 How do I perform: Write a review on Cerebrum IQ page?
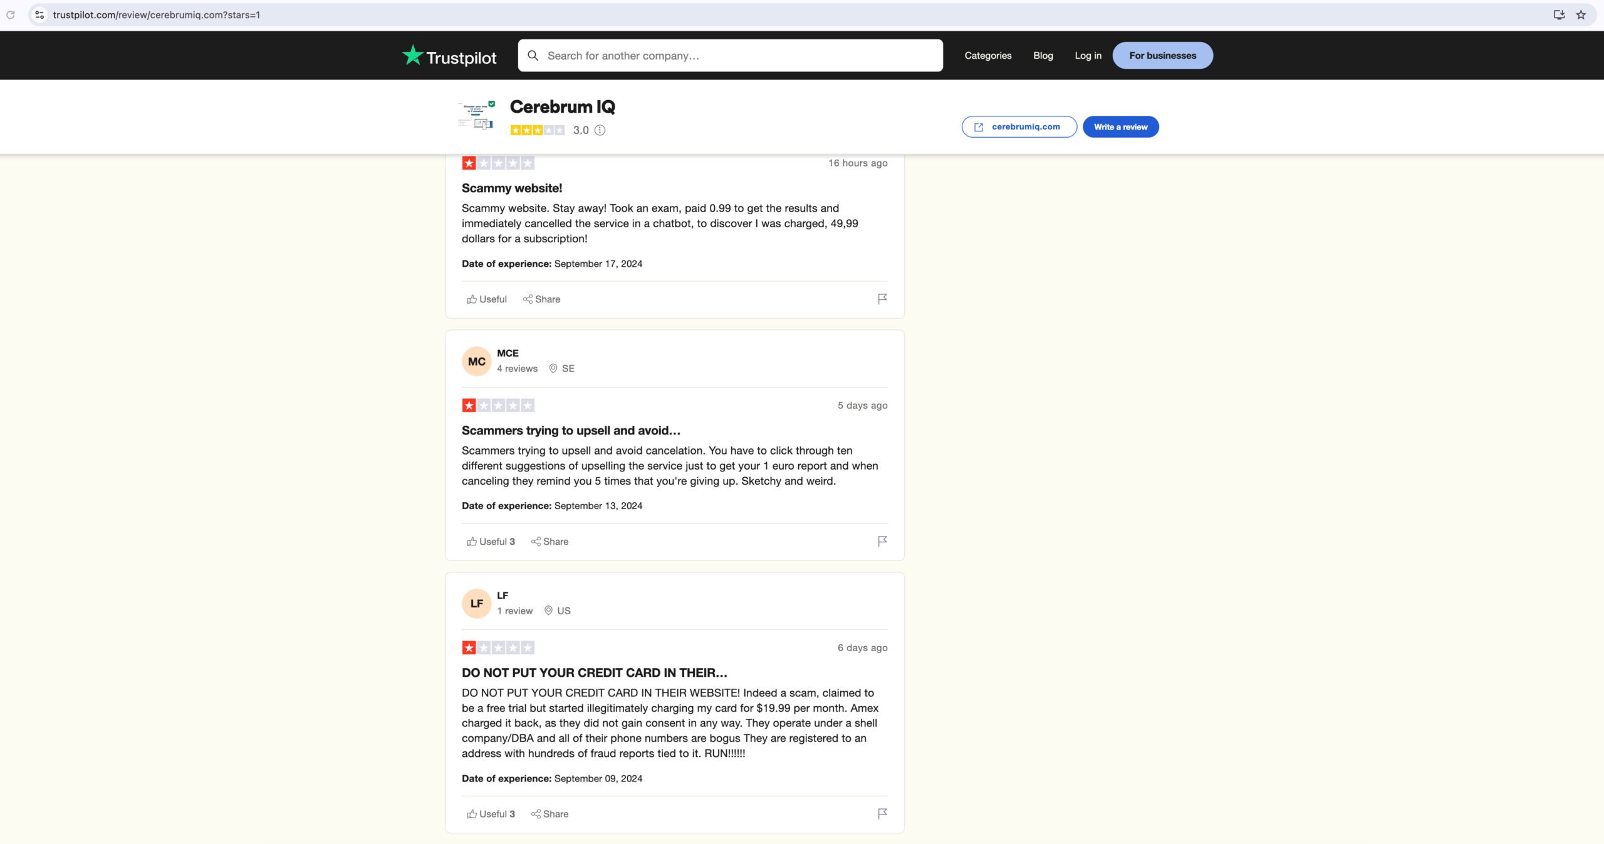click(x=1120, y=126)
